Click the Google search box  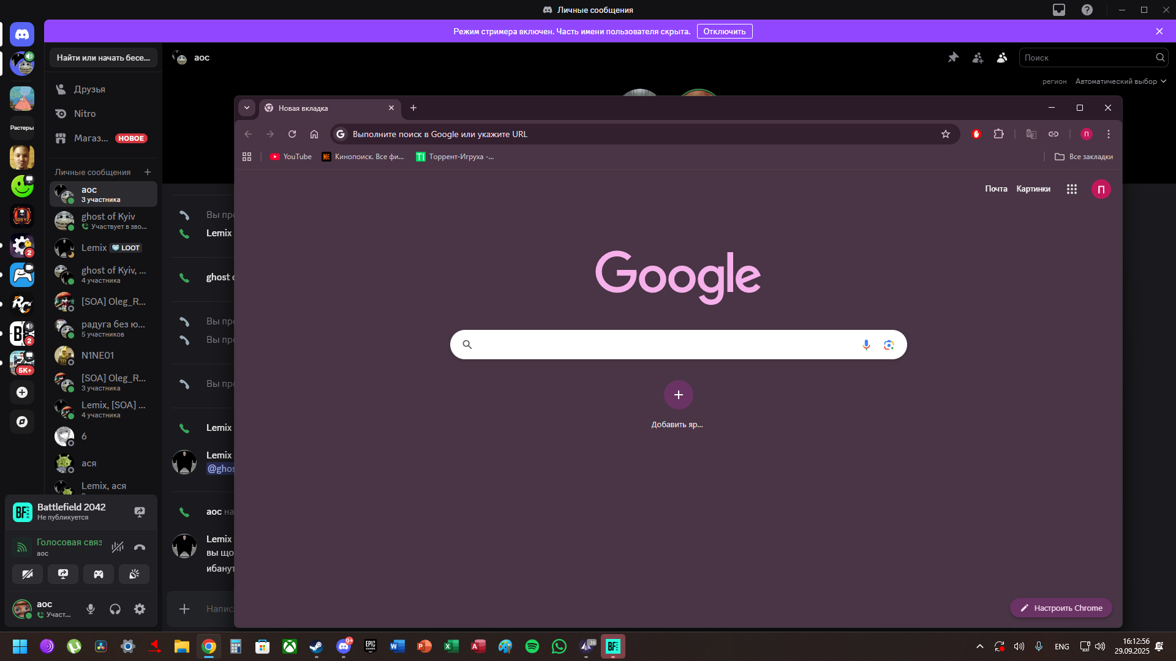pyautogui.click(x=678, y=345)
